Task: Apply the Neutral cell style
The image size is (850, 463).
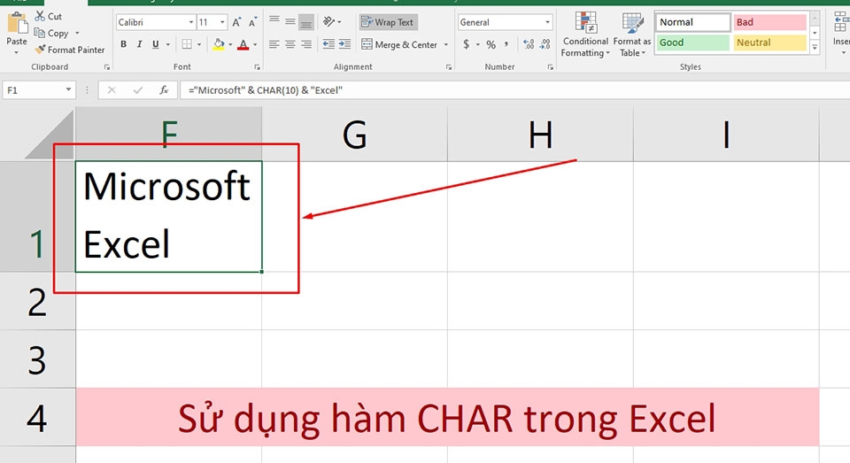Action: pos(769,42)
